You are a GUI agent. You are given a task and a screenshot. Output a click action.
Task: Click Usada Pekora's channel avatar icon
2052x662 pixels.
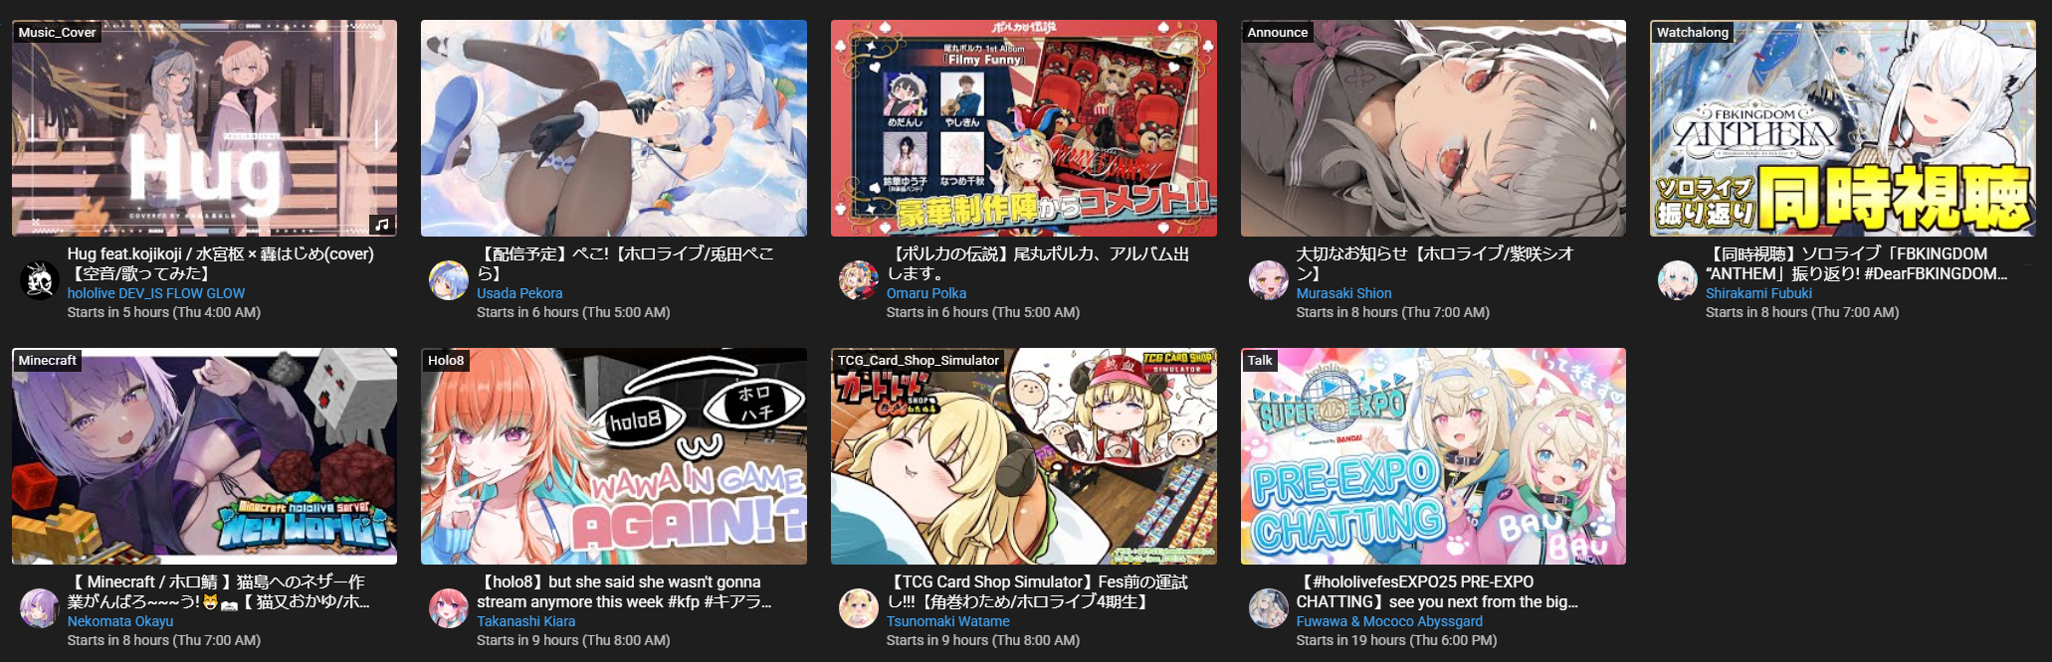point(449,280)
